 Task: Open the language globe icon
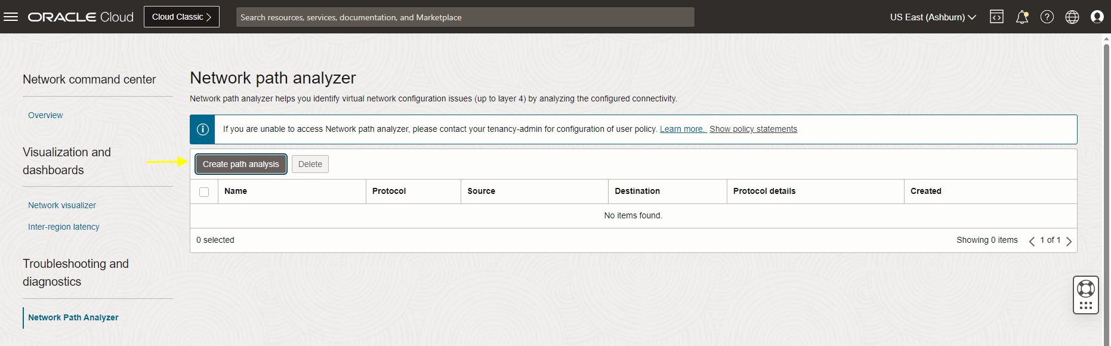pyautogui.click(x=1072, y=17)
